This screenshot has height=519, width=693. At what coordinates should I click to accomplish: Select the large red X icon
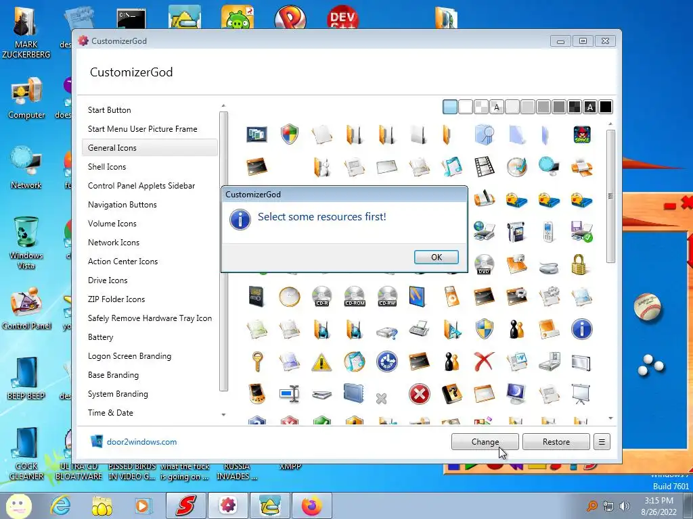(484, 362)
